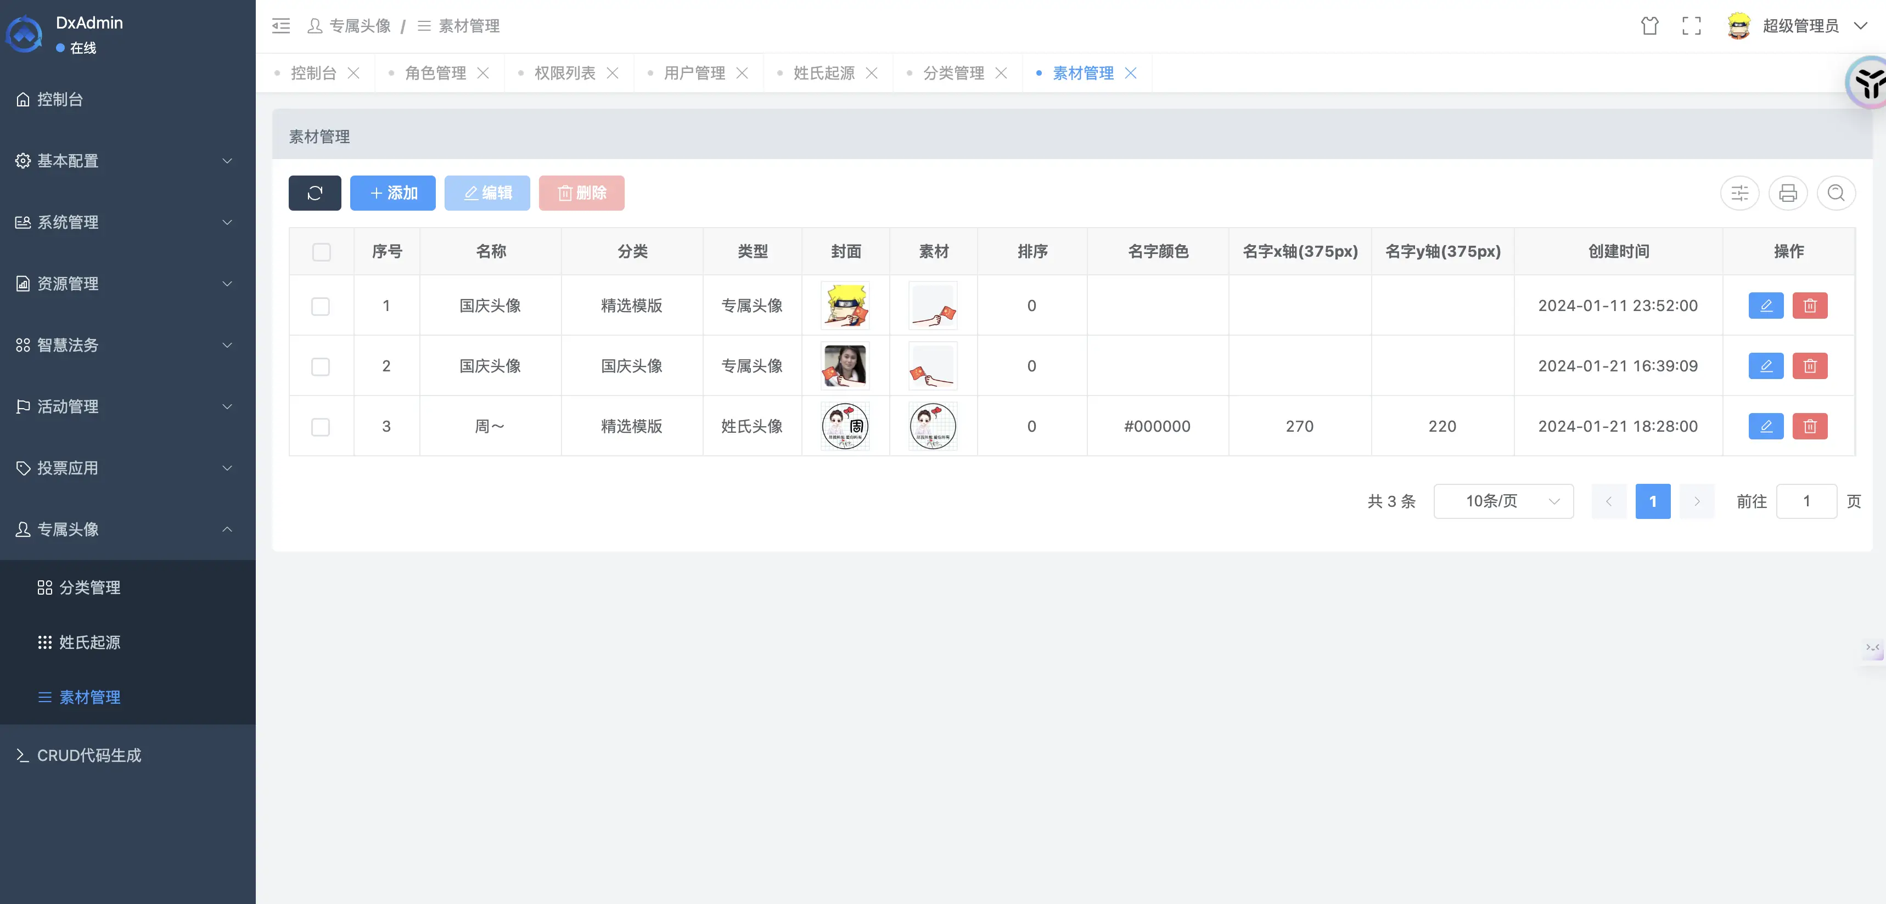Edit the 周～ row with pencil icon
Viewport: 1886px width, 904px height.
[1766, 426]
